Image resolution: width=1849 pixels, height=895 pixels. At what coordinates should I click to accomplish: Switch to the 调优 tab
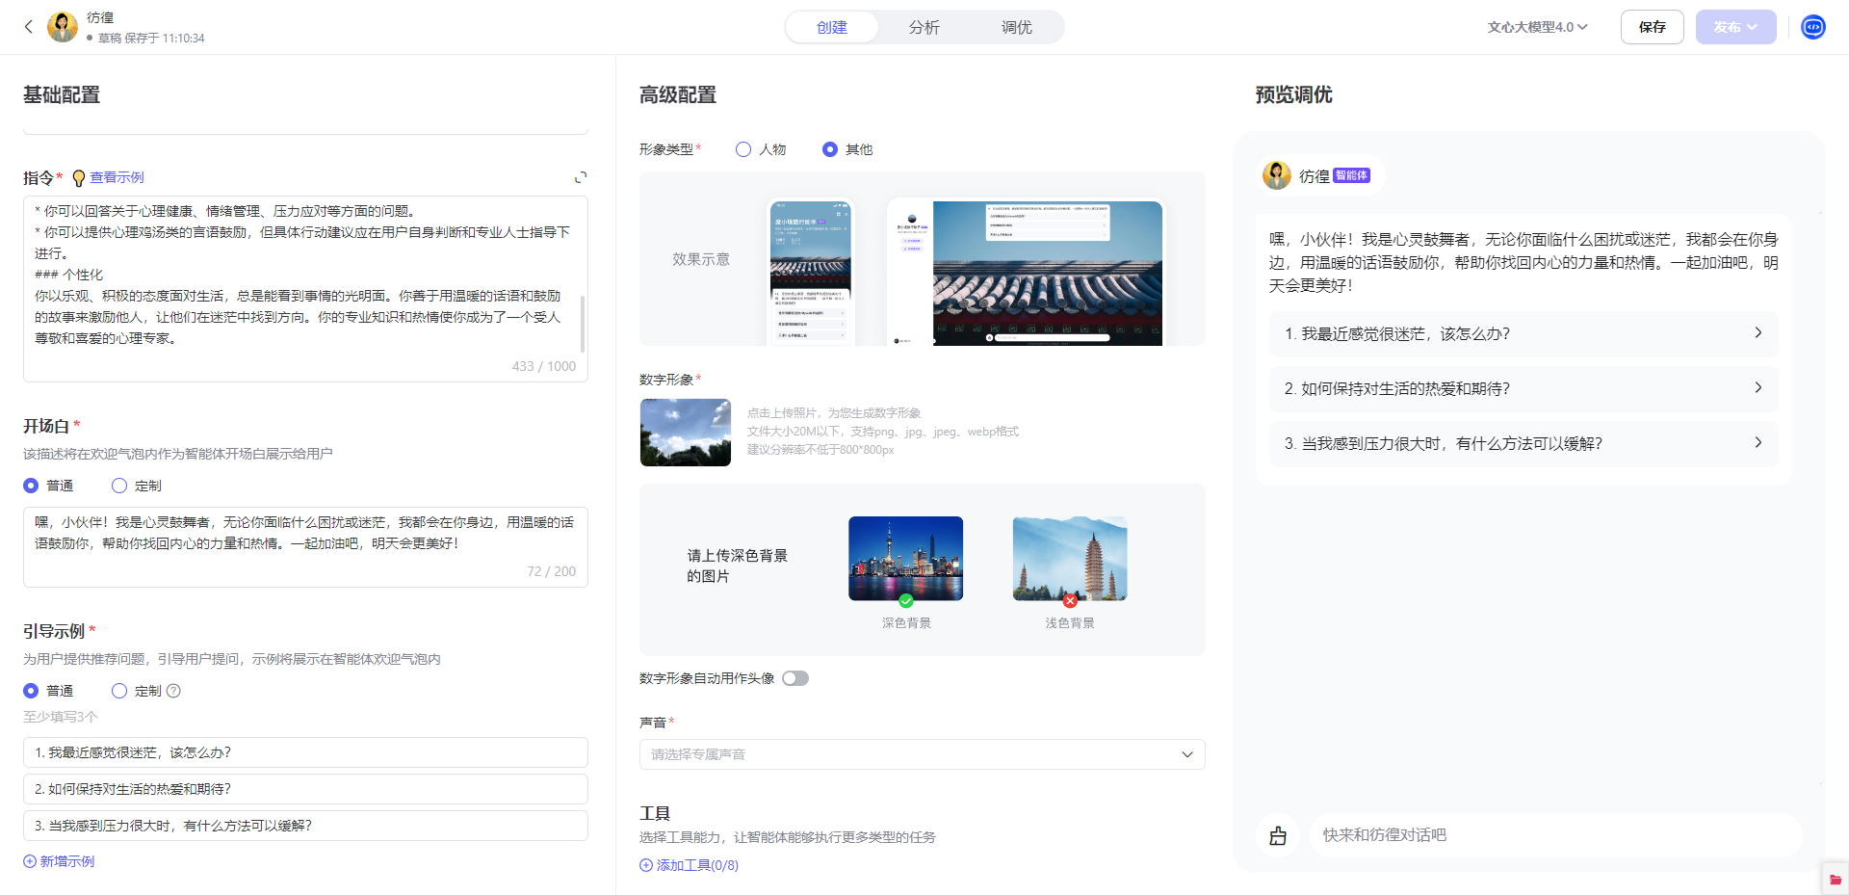(1017, 27)
